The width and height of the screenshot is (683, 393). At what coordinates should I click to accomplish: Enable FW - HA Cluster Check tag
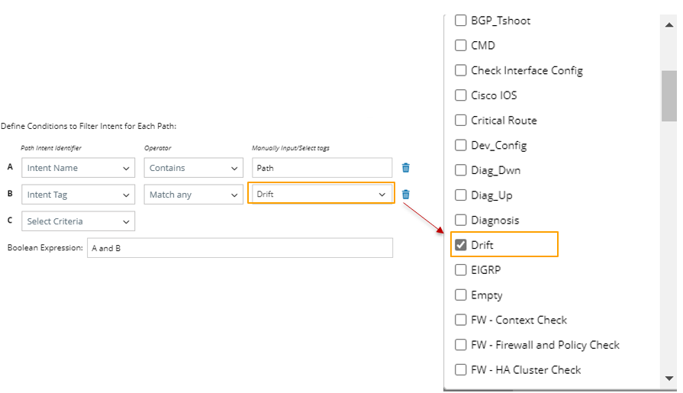461,370
